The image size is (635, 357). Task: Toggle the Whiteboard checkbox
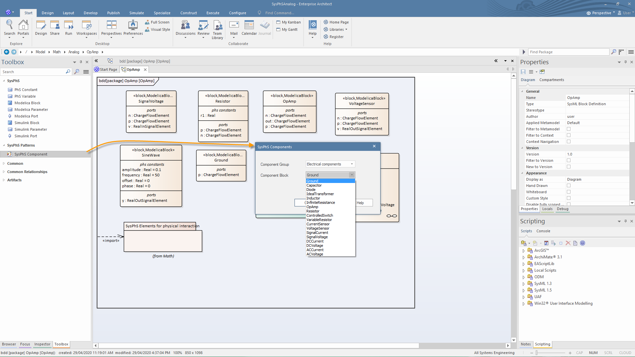point(568,192)
